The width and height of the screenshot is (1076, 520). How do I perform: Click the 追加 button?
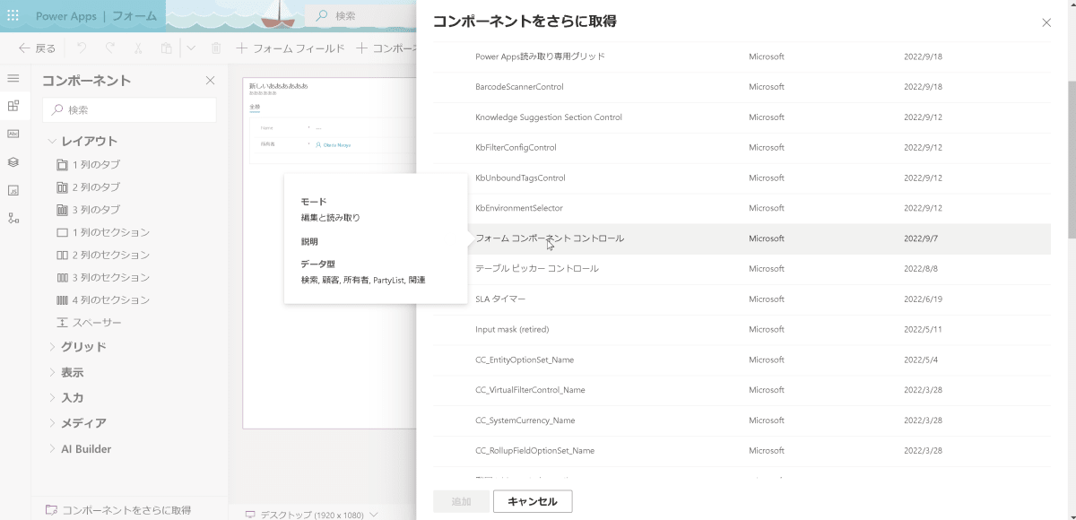click(x=461, y=501)
